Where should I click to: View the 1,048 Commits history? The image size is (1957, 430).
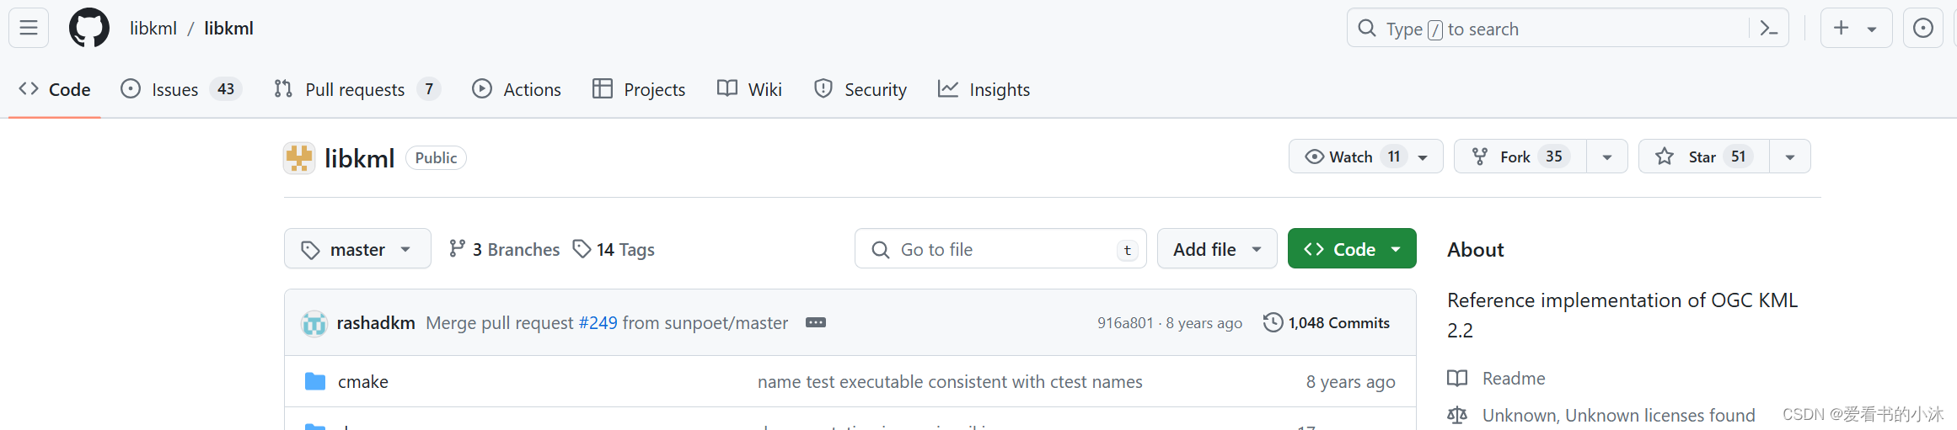tap(1327, 323)
